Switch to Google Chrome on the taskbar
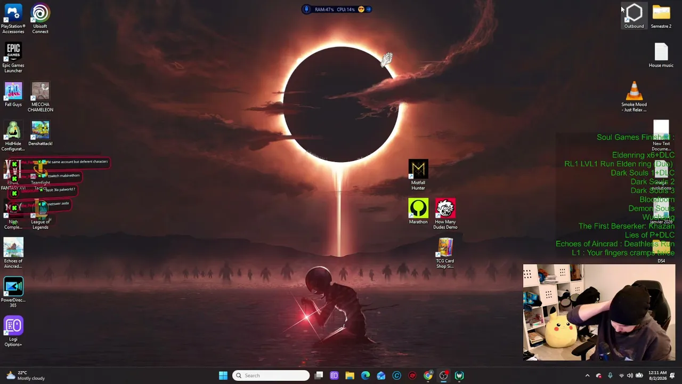The width and height of the screenshot is (682, 384). (x=428, y=375)
